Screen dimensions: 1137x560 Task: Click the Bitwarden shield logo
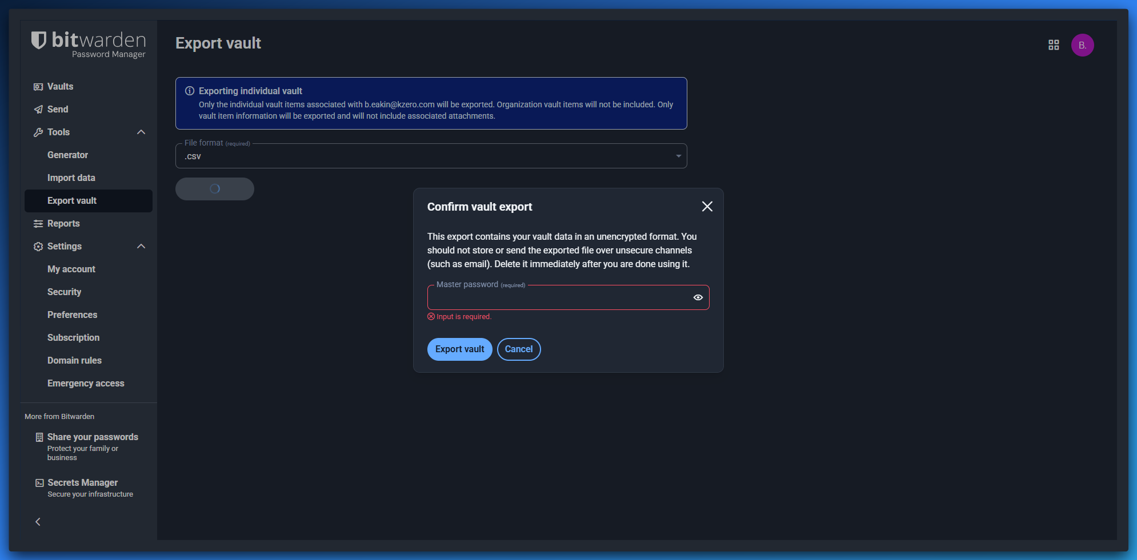coord(38,40)
